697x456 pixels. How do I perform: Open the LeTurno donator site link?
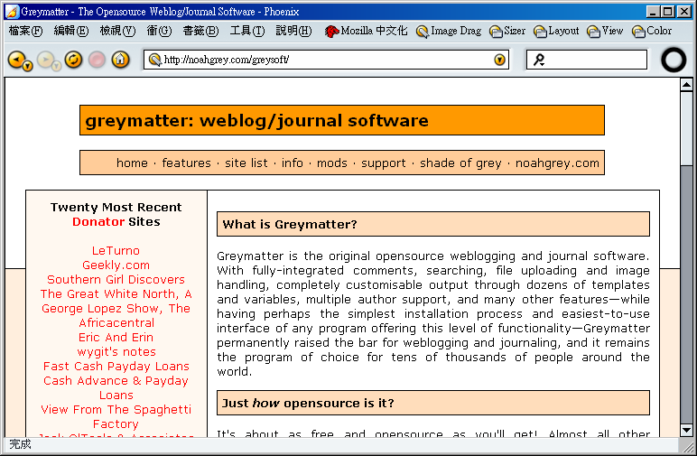coord(116,251)
